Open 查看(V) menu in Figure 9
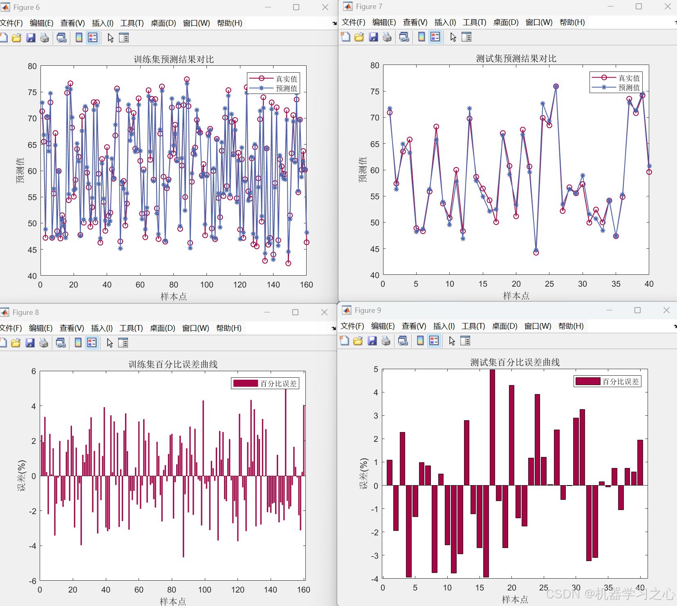Screen dimensions: 677x606 pos(414,326)
